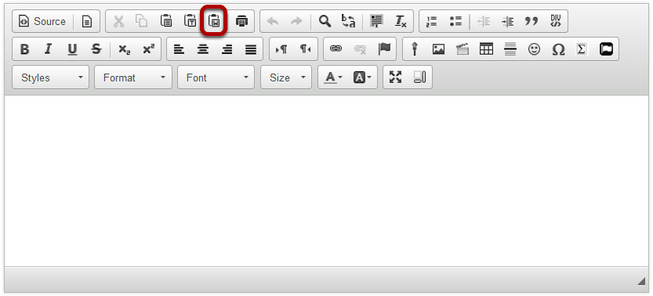The height and width of the screenshot is (296, 653).
Task: Open the Styles dropdown
Action: click(x=50, y=78)
